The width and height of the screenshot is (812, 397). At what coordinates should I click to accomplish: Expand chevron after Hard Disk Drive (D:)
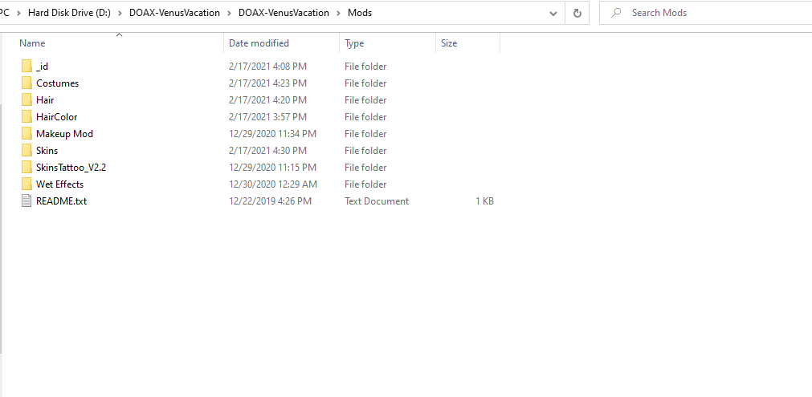(120, 13)
